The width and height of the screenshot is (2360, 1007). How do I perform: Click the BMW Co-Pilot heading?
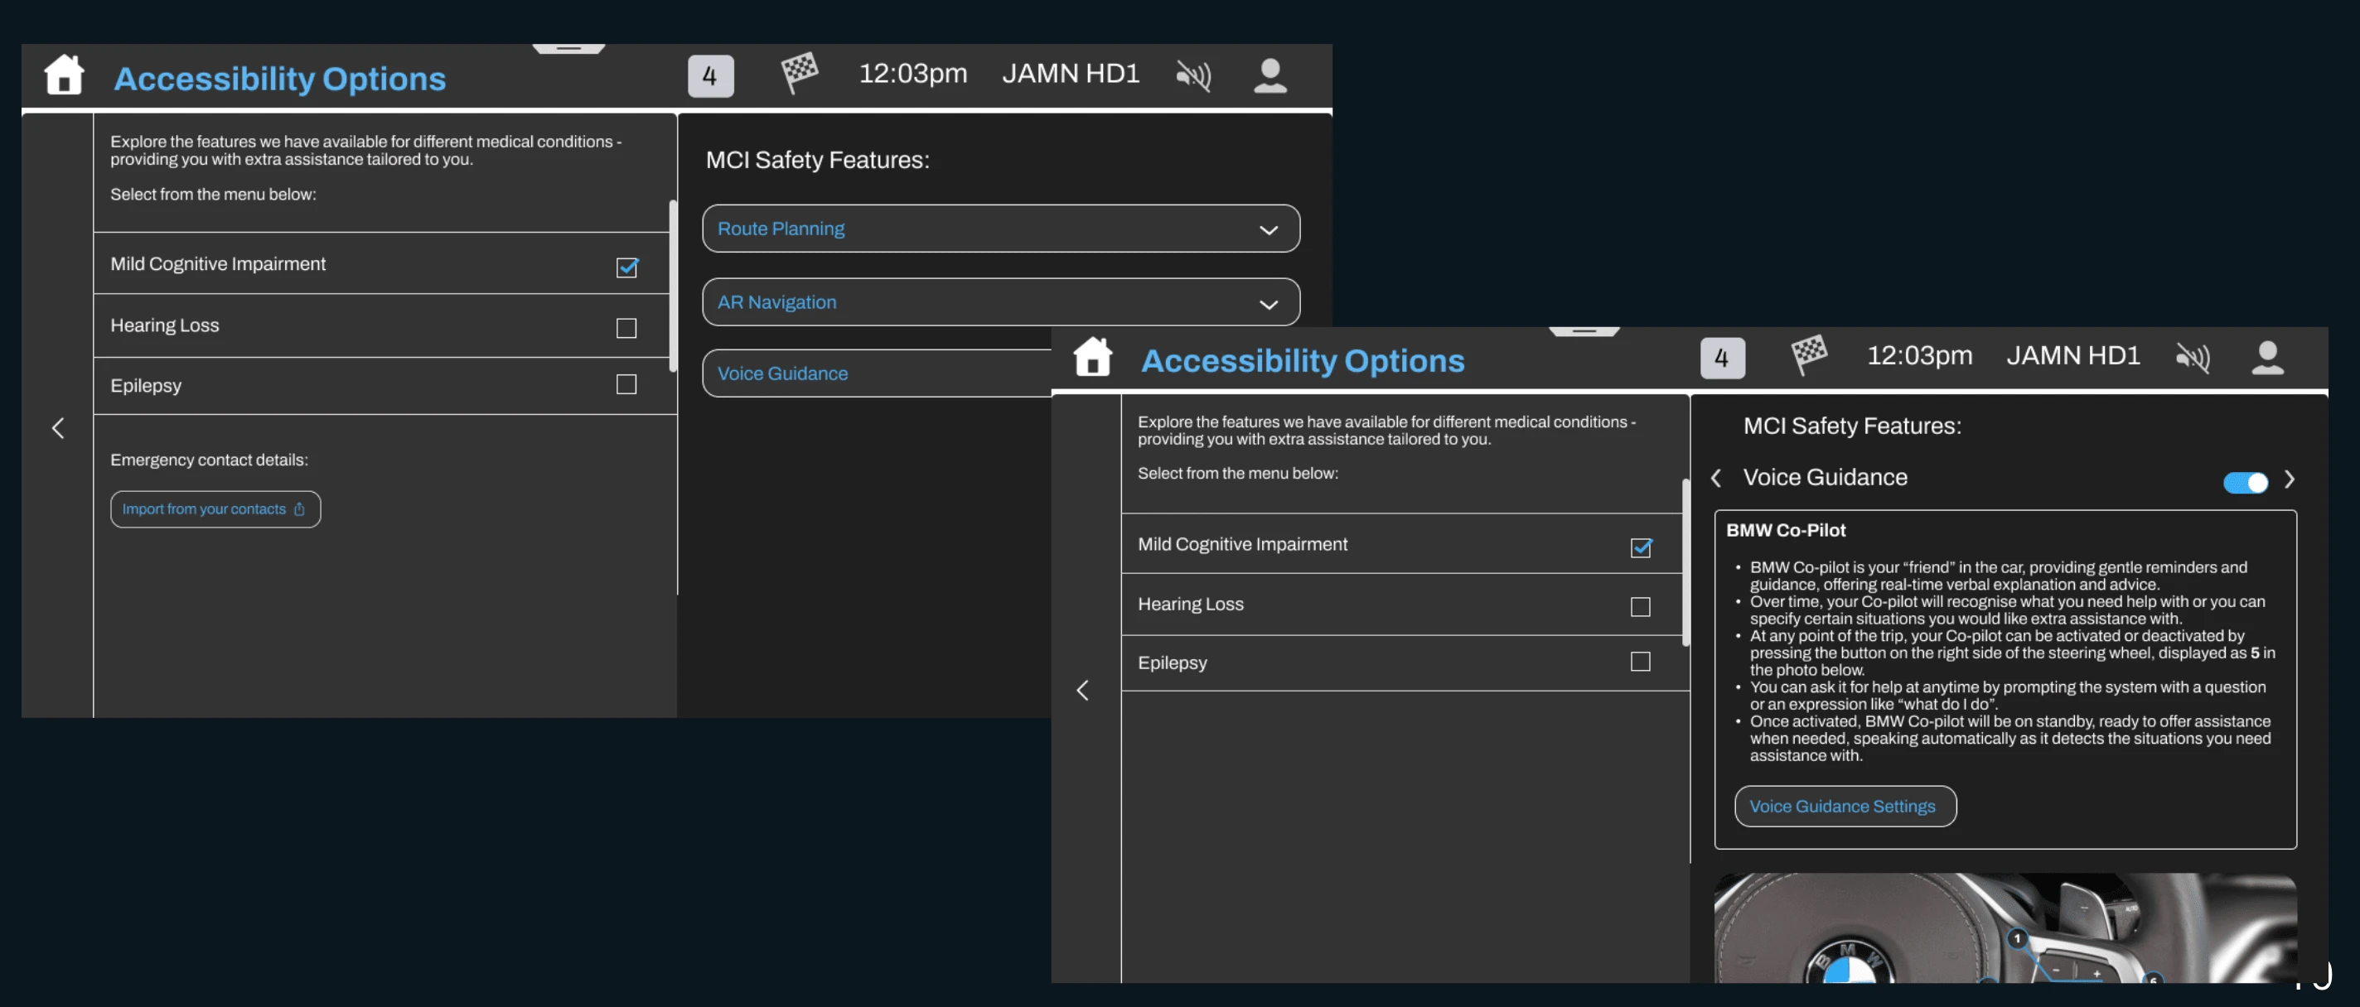click(x=1785, y=530)
